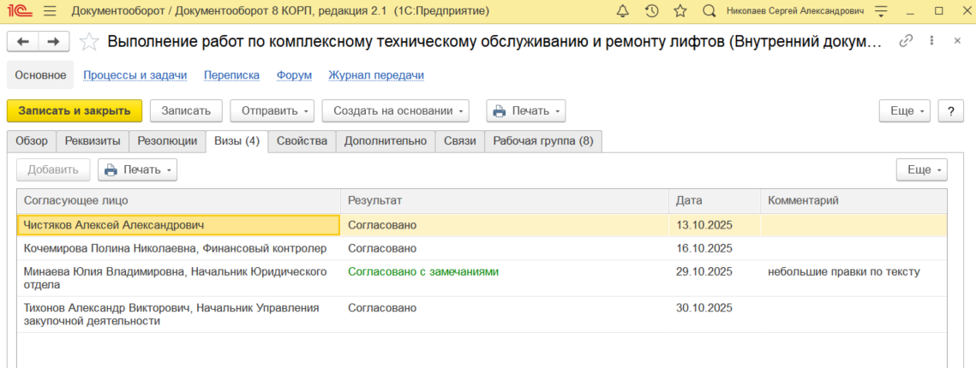The image size is (976, 368).
Task: Add document to favorites star
Action: pyautogui.click(x=89, y=42)
